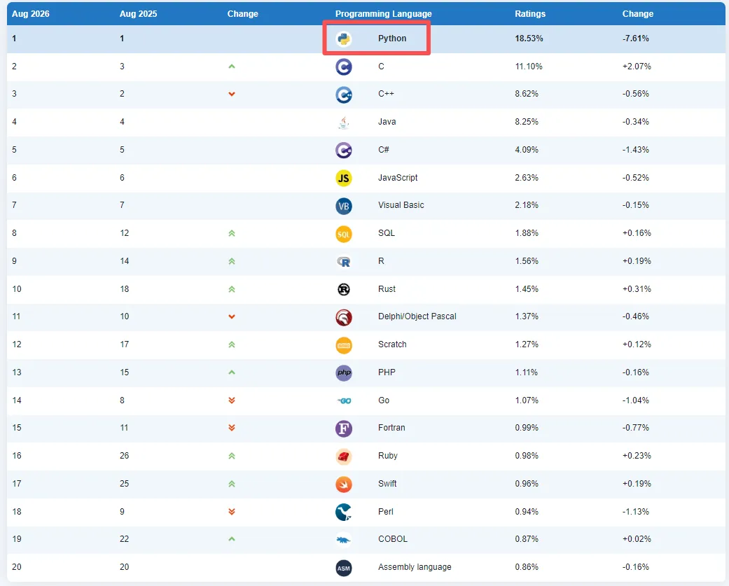
Task: Click the Programming Language column header
Action: (384, 14)
